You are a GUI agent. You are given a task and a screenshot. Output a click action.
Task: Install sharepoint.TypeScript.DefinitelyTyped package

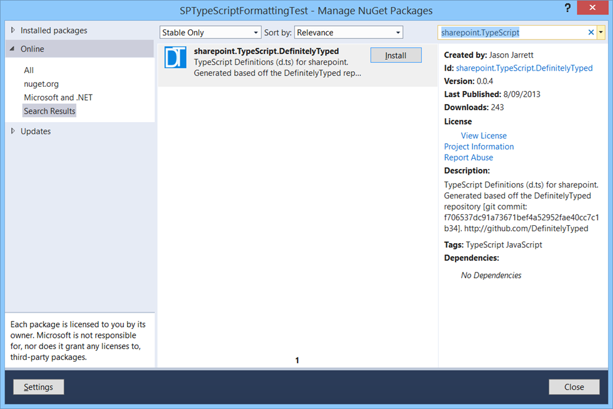coord(396,56)
